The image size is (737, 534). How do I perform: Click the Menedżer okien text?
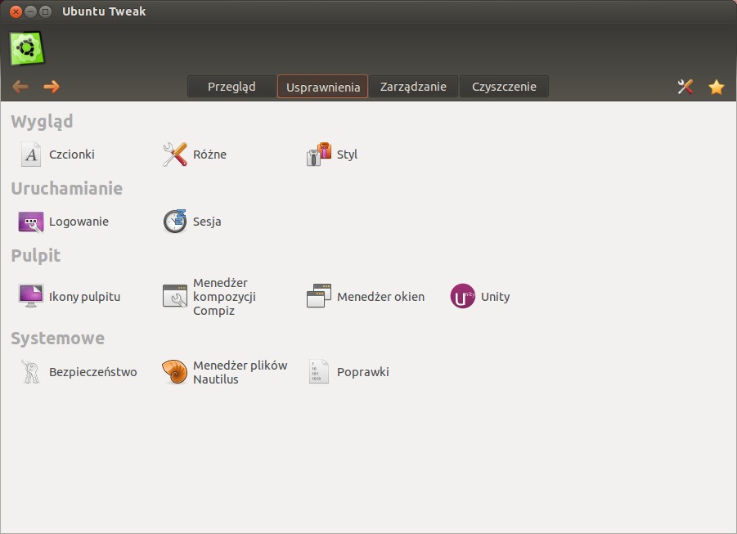(x=380, y=297)
